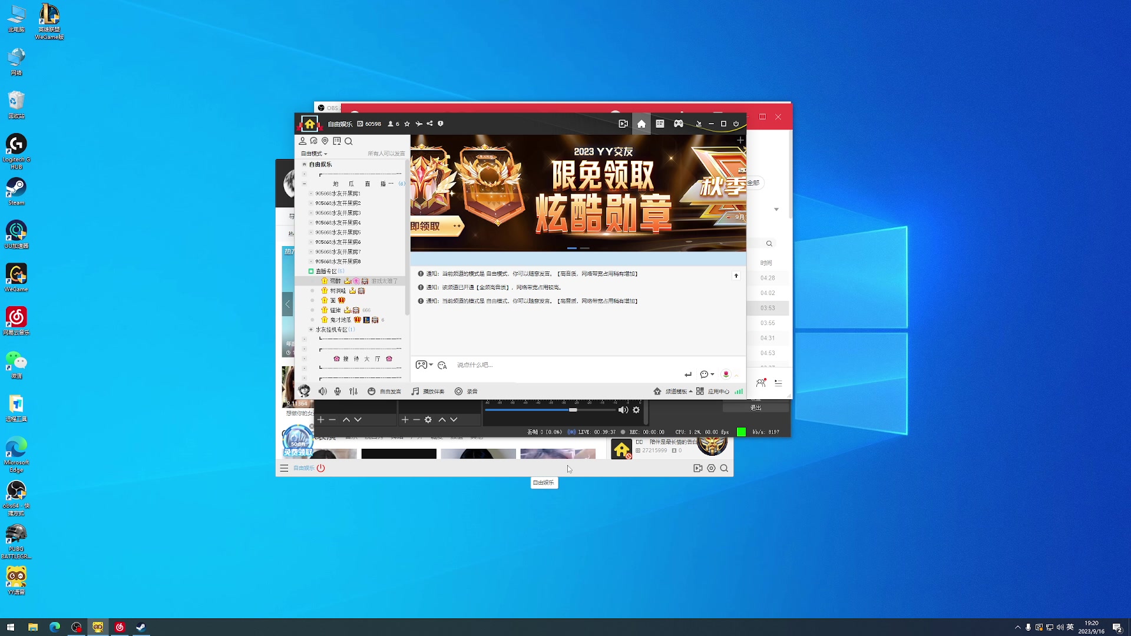Image resolution: width=1131 pixels, height=636 pixels.
Task: Open the Windows Start menu
Action: coord(11,627)
